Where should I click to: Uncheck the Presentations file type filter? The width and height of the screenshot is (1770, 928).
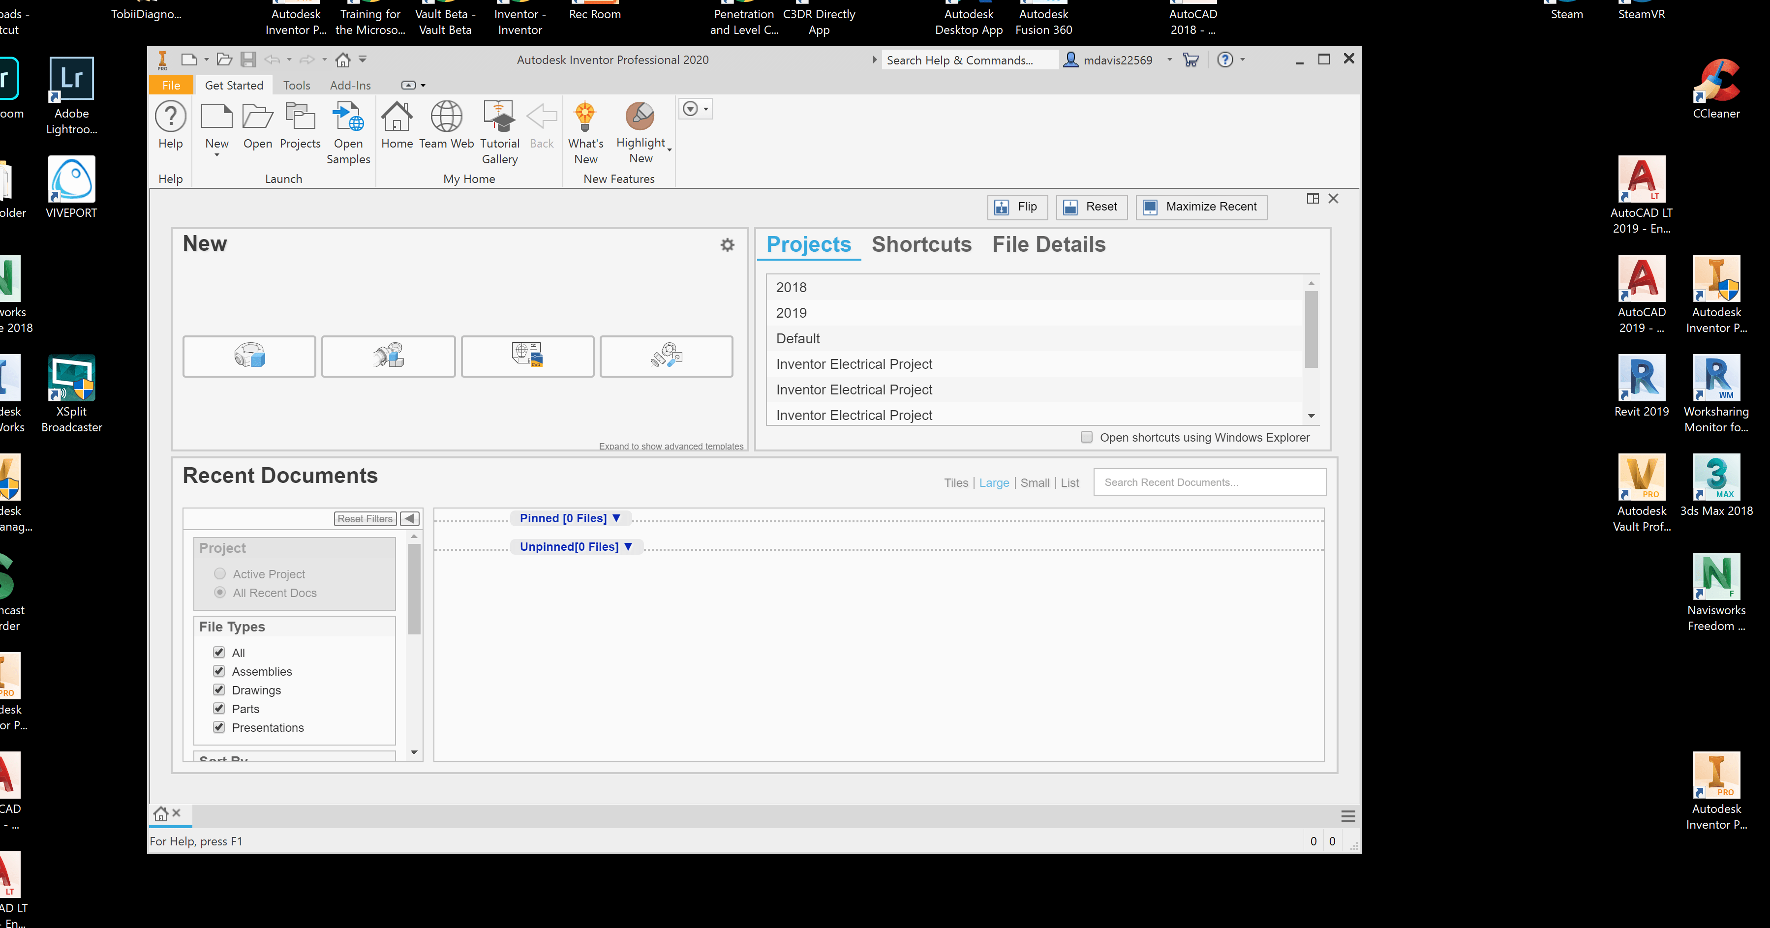[219, 727]
